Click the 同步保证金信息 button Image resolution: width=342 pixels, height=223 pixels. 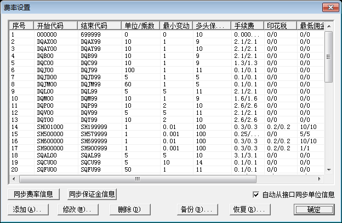coord(92,194)
